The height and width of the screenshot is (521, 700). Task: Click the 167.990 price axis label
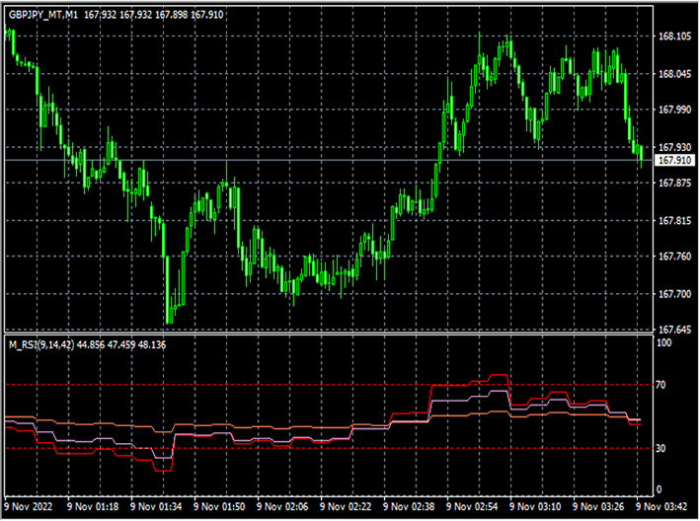[675, 110]
